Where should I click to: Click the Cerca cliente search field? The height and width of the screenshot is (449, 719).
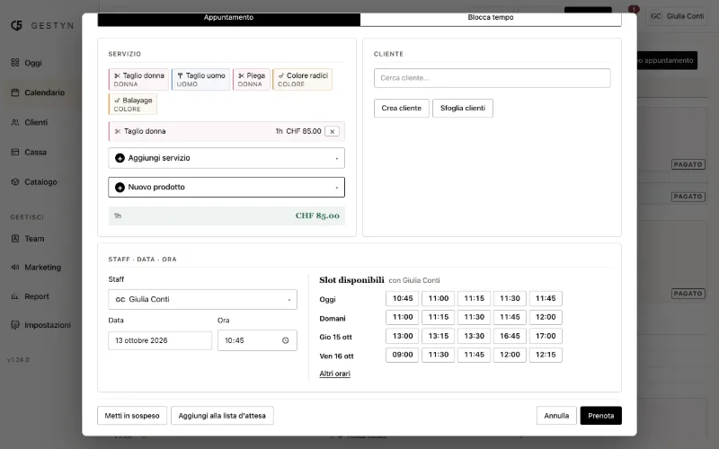(x=492, y=78)
